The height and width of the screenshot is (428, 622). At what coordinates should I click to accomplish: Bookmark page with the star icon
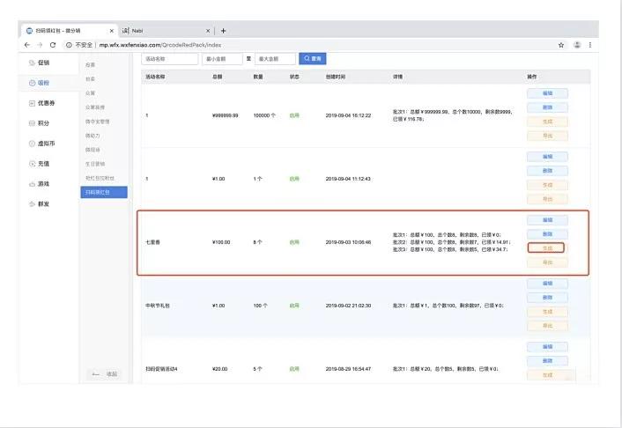point(561,45)
